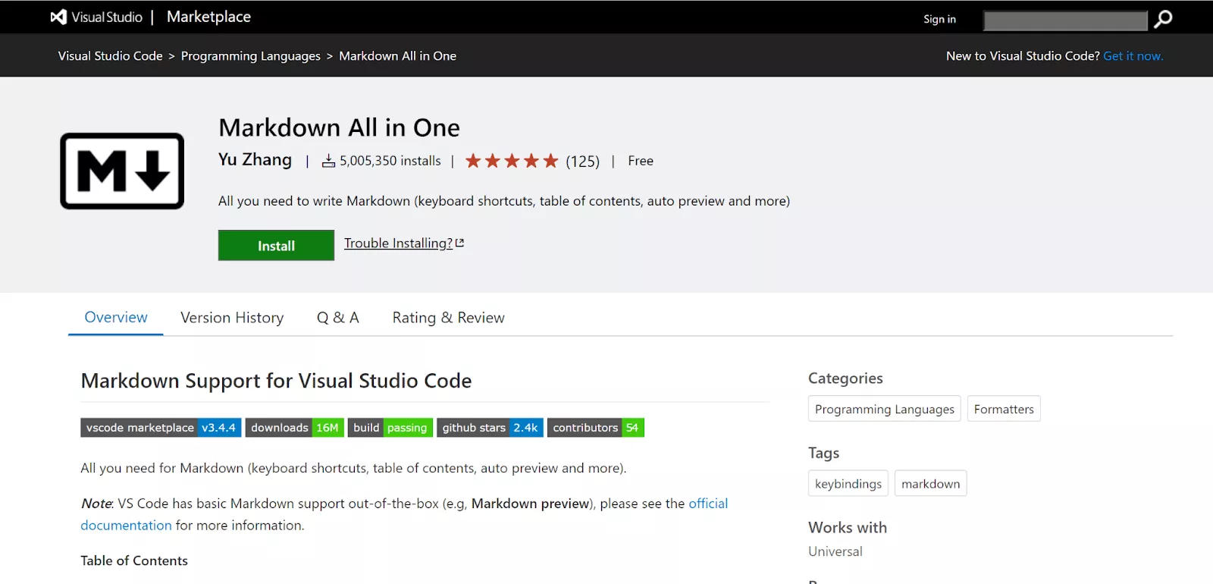1213x584 pixels.
Task: Click the contributors 54 badge
Action: click(596, 428)
